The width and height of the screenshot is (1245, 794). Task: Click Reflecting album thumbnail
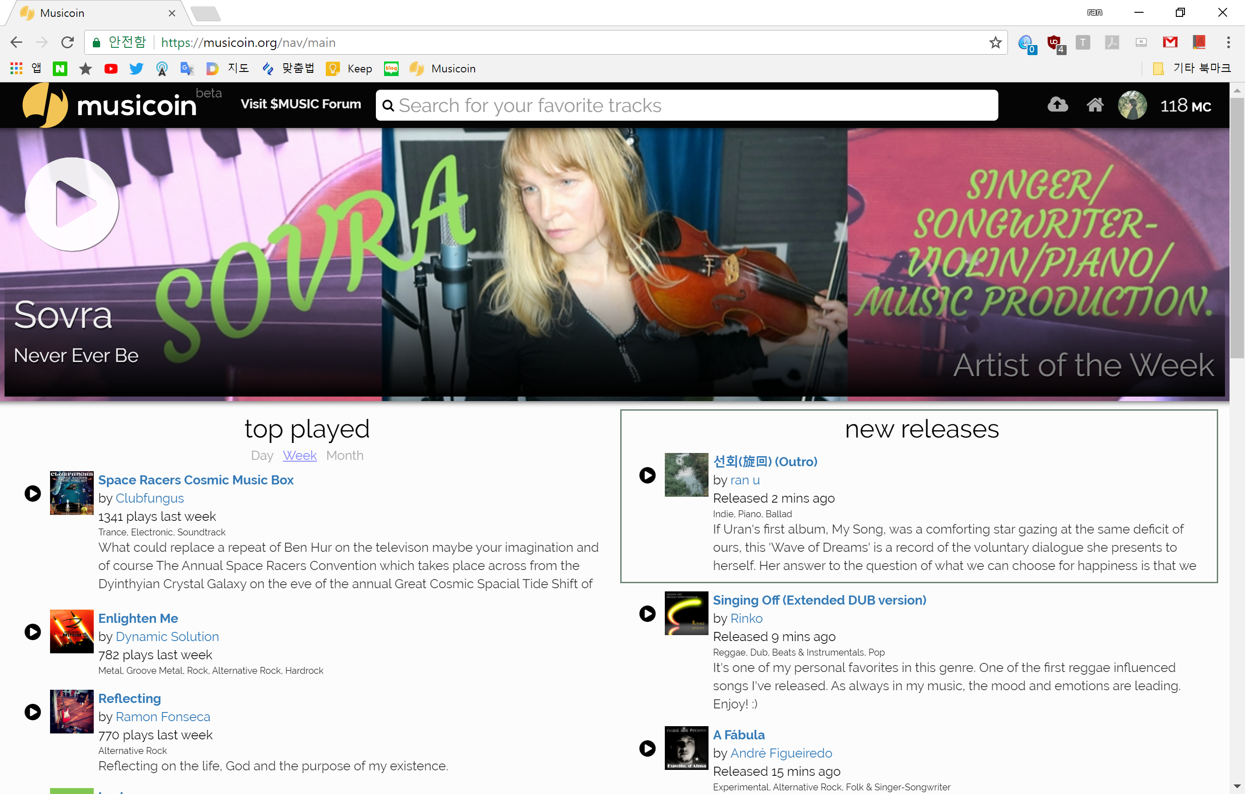point(71,712)
